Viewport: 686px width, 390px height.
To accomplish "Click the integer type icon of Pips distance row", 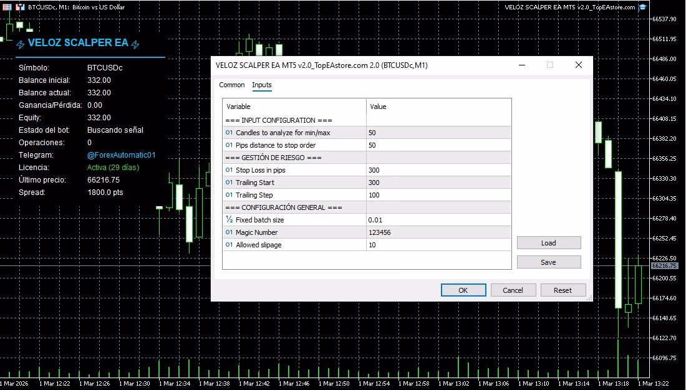I will click(x=229, y=145).
